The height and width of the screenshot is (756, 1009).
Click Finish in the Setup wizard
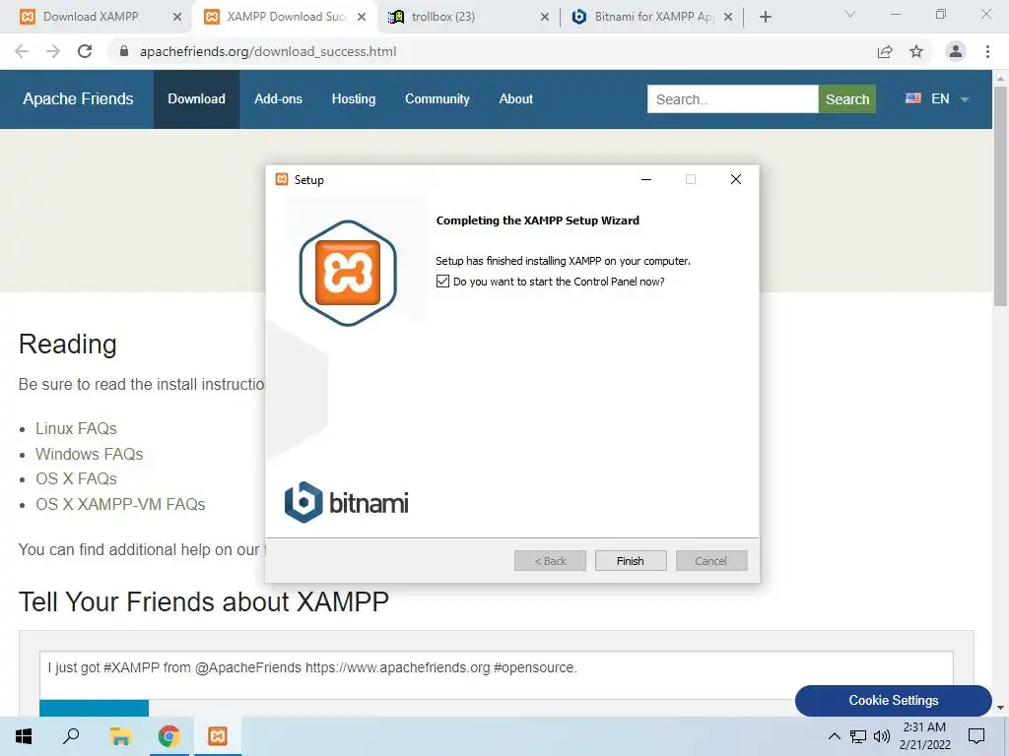click(631, 560)
